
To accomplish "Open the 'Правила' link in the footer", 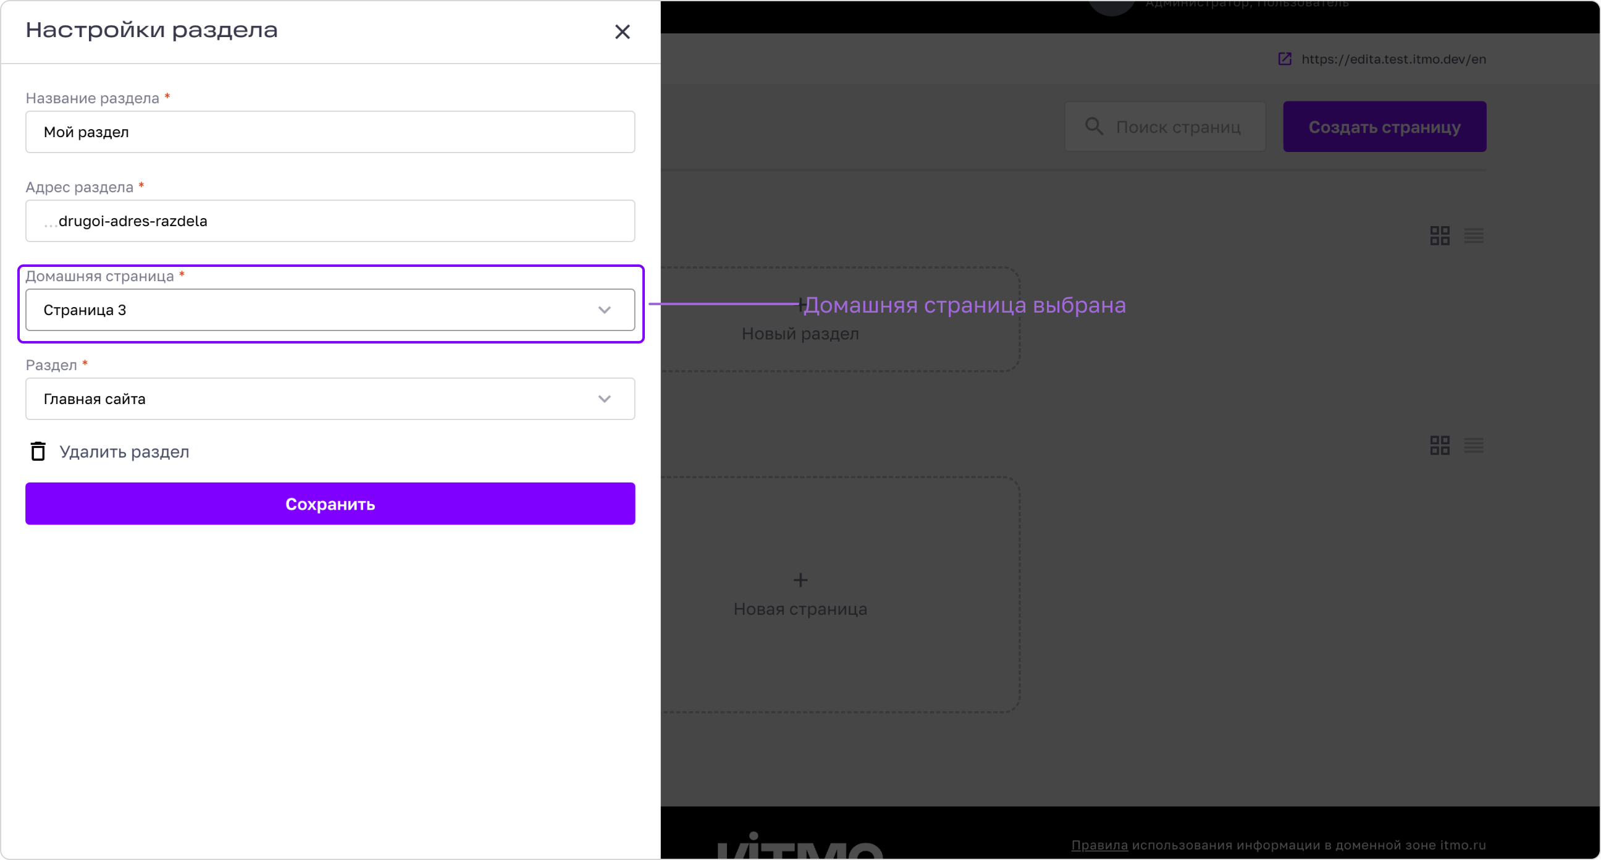I will coord(1099,845).
